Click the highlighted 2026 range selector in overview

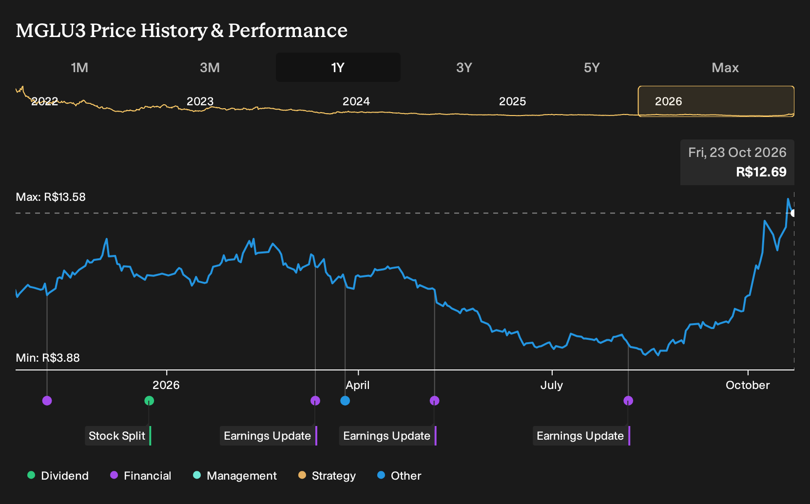(716, 101)
